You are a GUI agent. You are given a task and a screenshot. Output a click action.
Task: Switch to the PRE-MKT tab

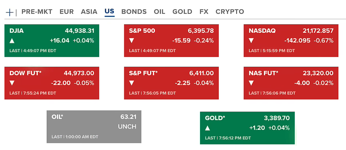click(x=37, y=12)
